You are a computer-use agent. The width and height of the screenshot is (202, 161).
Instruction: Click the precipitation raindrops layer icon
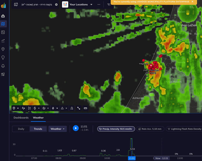[23, 108]
